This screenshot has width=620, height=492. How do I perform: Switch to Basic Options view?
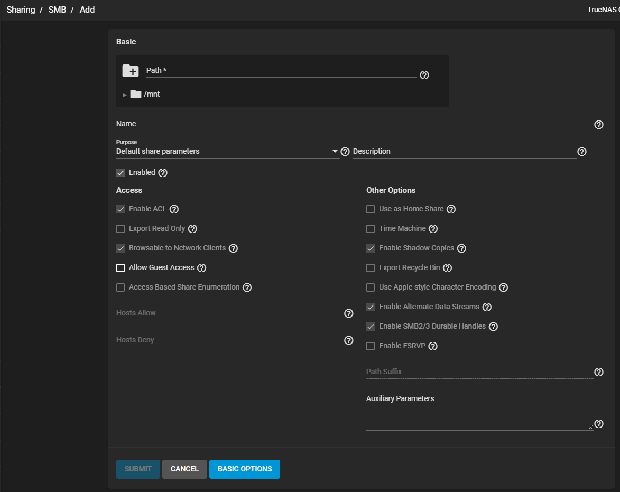[245, 469]
